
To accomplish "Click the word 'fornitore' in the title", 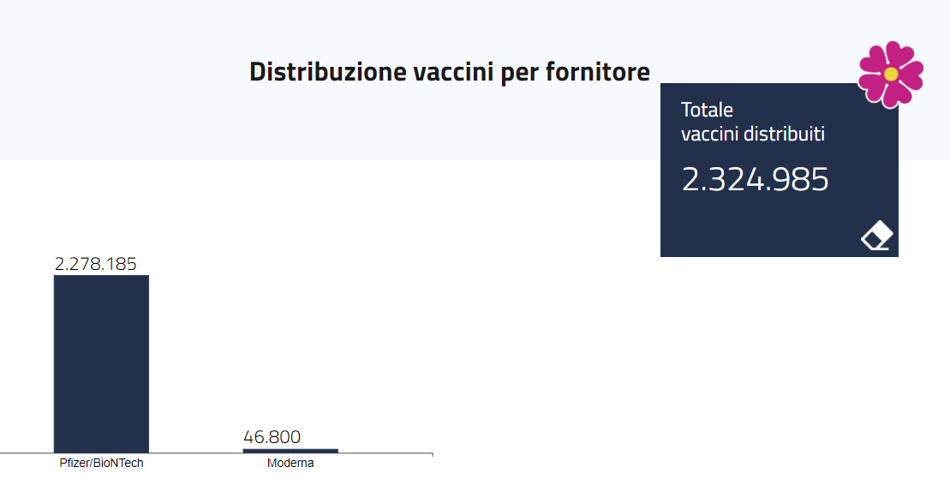I will 597,71.
